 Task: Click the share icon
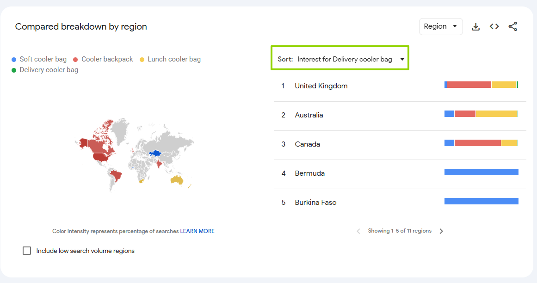(x=512, y=26)
